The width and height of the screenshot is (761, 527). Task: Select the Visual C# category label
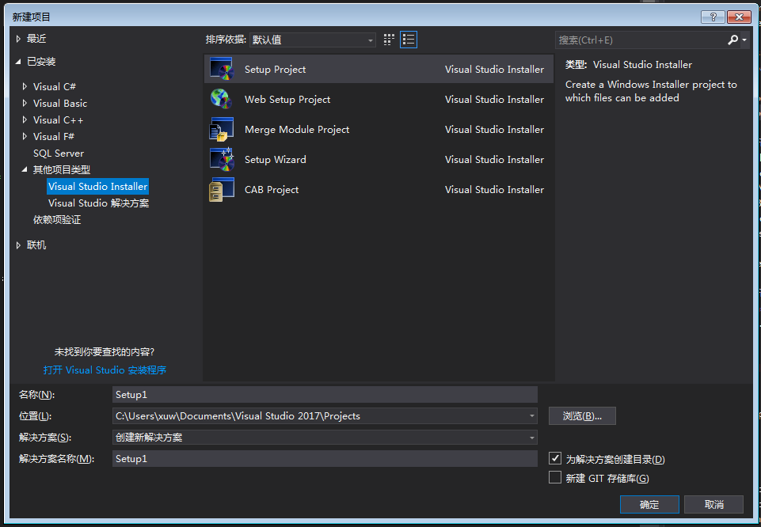coord(55,87)
